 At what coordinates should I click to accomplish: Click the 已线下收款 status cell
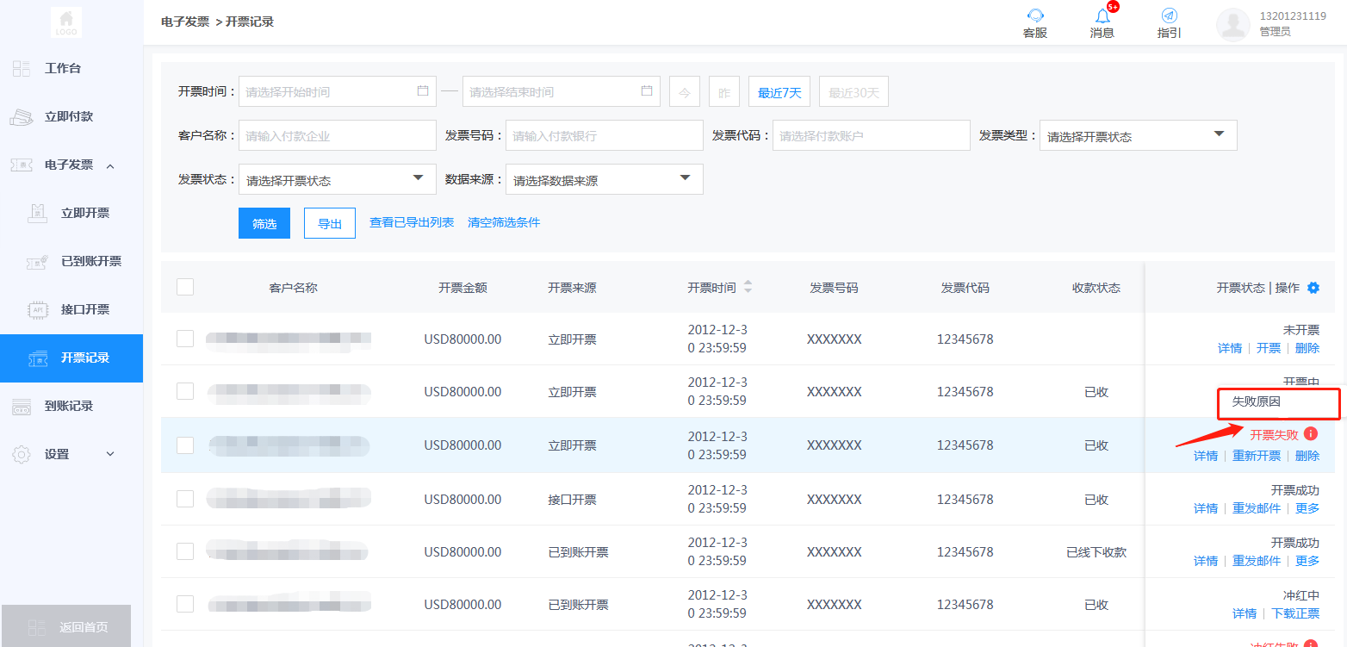pos(1096,552)
